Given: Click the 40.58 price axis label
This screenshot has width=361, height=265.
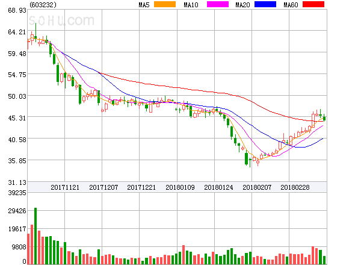Looking at the screenshot, I should tap(17, 140).
